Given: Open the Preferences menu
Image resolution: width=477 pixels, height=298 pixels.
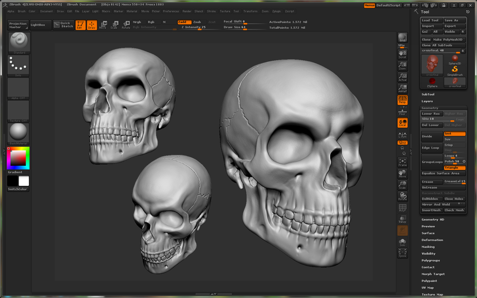Looking at the screenshot, I should pos(171,12).
